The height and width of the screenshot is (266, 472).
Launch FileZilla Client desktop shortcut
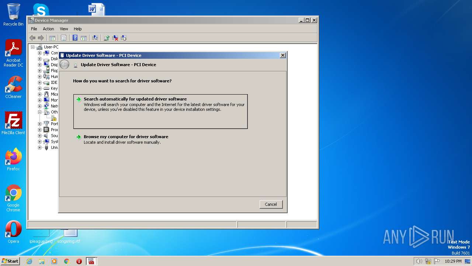(13, 123)
